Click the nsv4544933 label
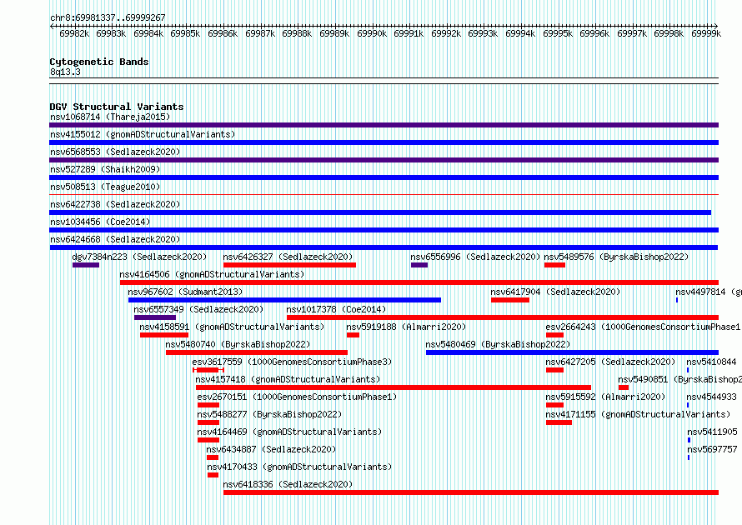Image resolution: width=742 pixels, height=525 pixels. tap(712, 397)
